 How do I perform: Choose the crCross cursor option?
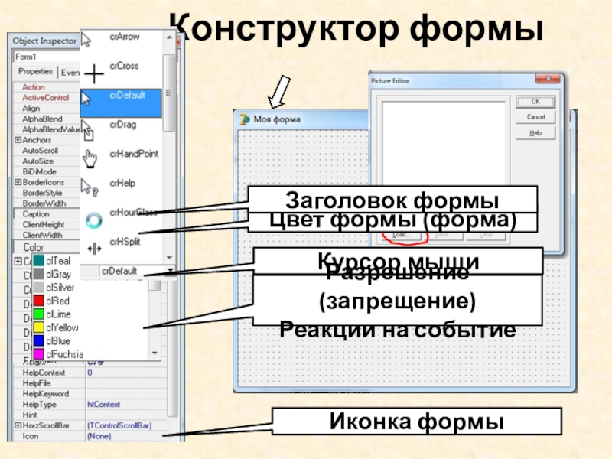(x=121, y=73)
